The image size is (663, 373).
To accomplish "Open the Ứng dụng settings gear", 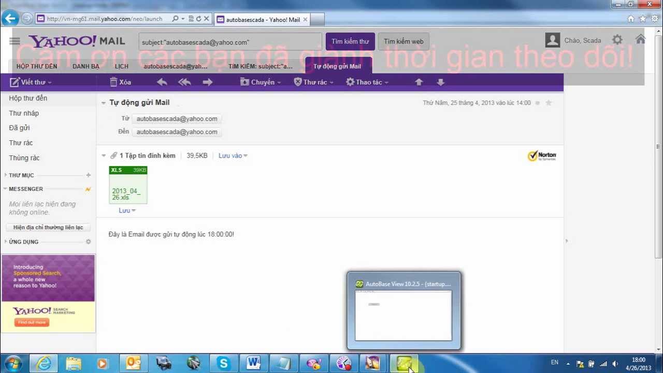I will (x=88, y=242).
